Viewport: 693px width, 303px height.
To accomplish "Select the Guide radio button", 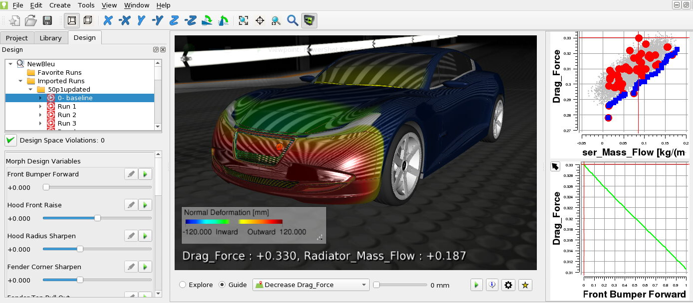I will [223, 285].
